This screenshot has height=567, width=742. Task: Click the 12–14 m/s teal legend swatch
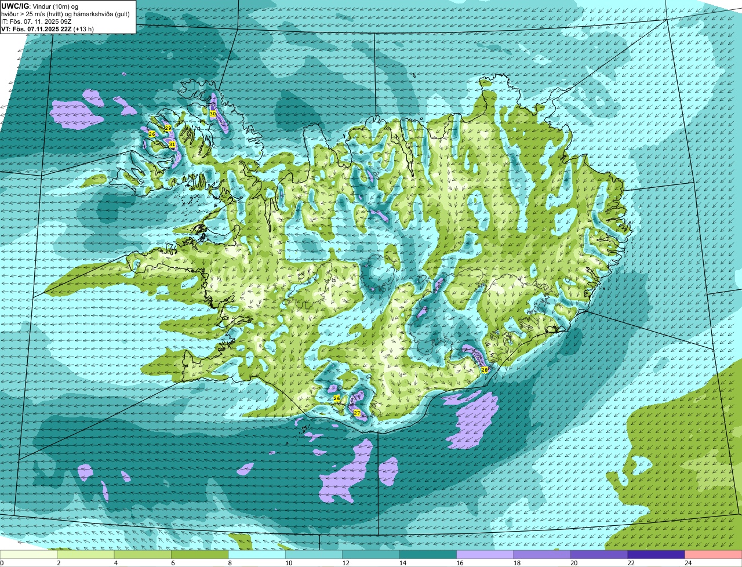pyautogui.click(x=371, y=555)
